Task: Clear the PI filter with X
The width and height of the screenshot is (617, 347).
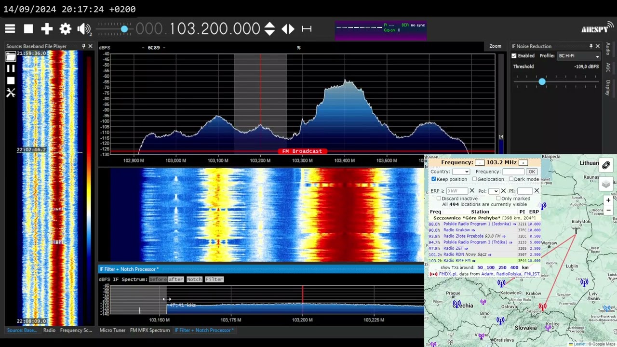Action: (x=537, y=191)
